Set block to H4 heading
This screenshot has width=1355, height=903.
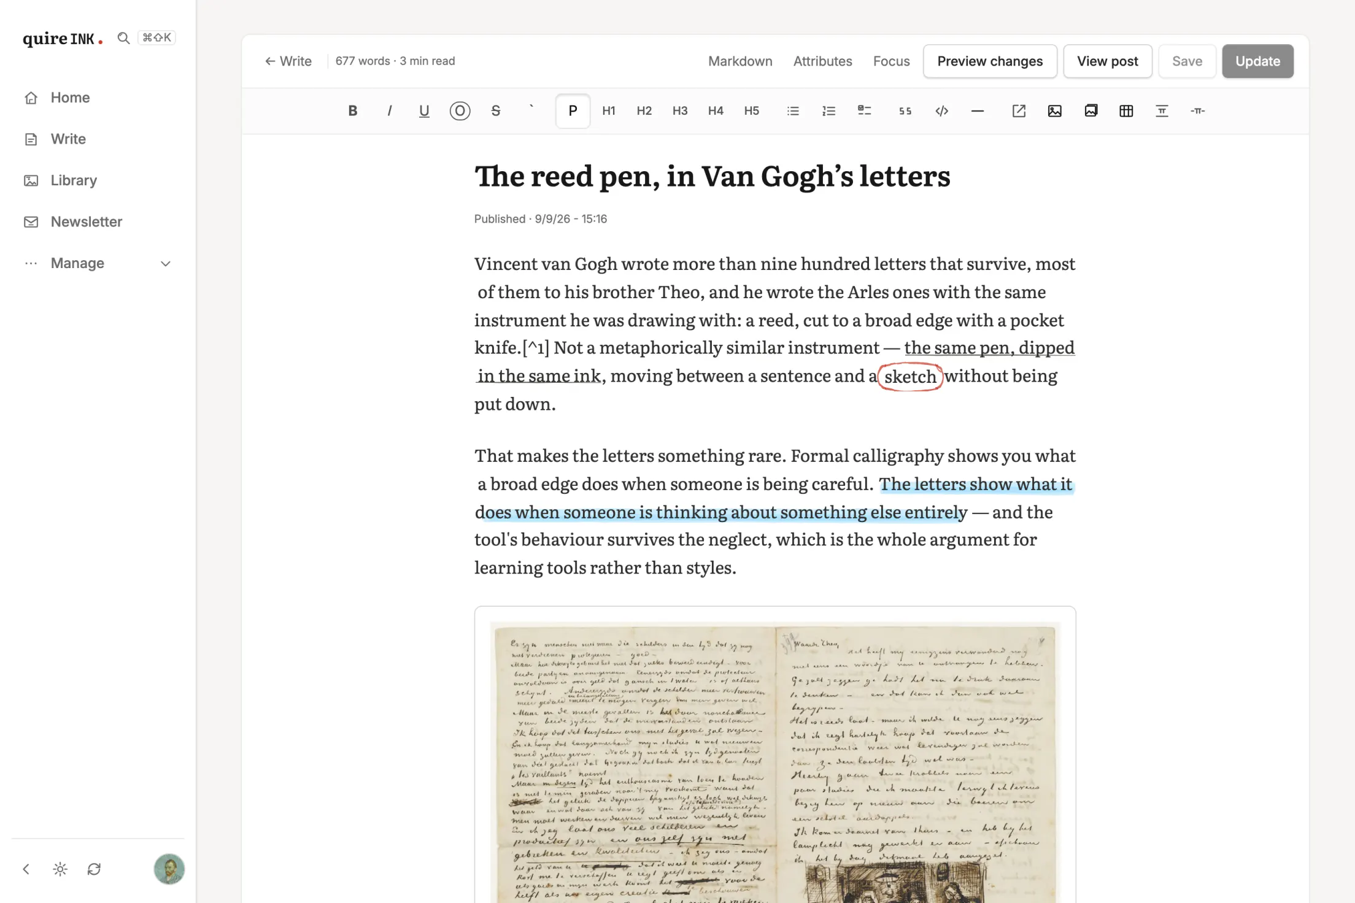point(716,111)
